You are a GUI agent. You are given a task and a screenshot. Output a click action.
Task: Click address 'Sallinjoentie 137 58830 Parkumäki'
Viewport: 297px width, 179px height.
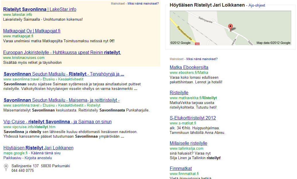pyautogui.click(x=41, y=166)
